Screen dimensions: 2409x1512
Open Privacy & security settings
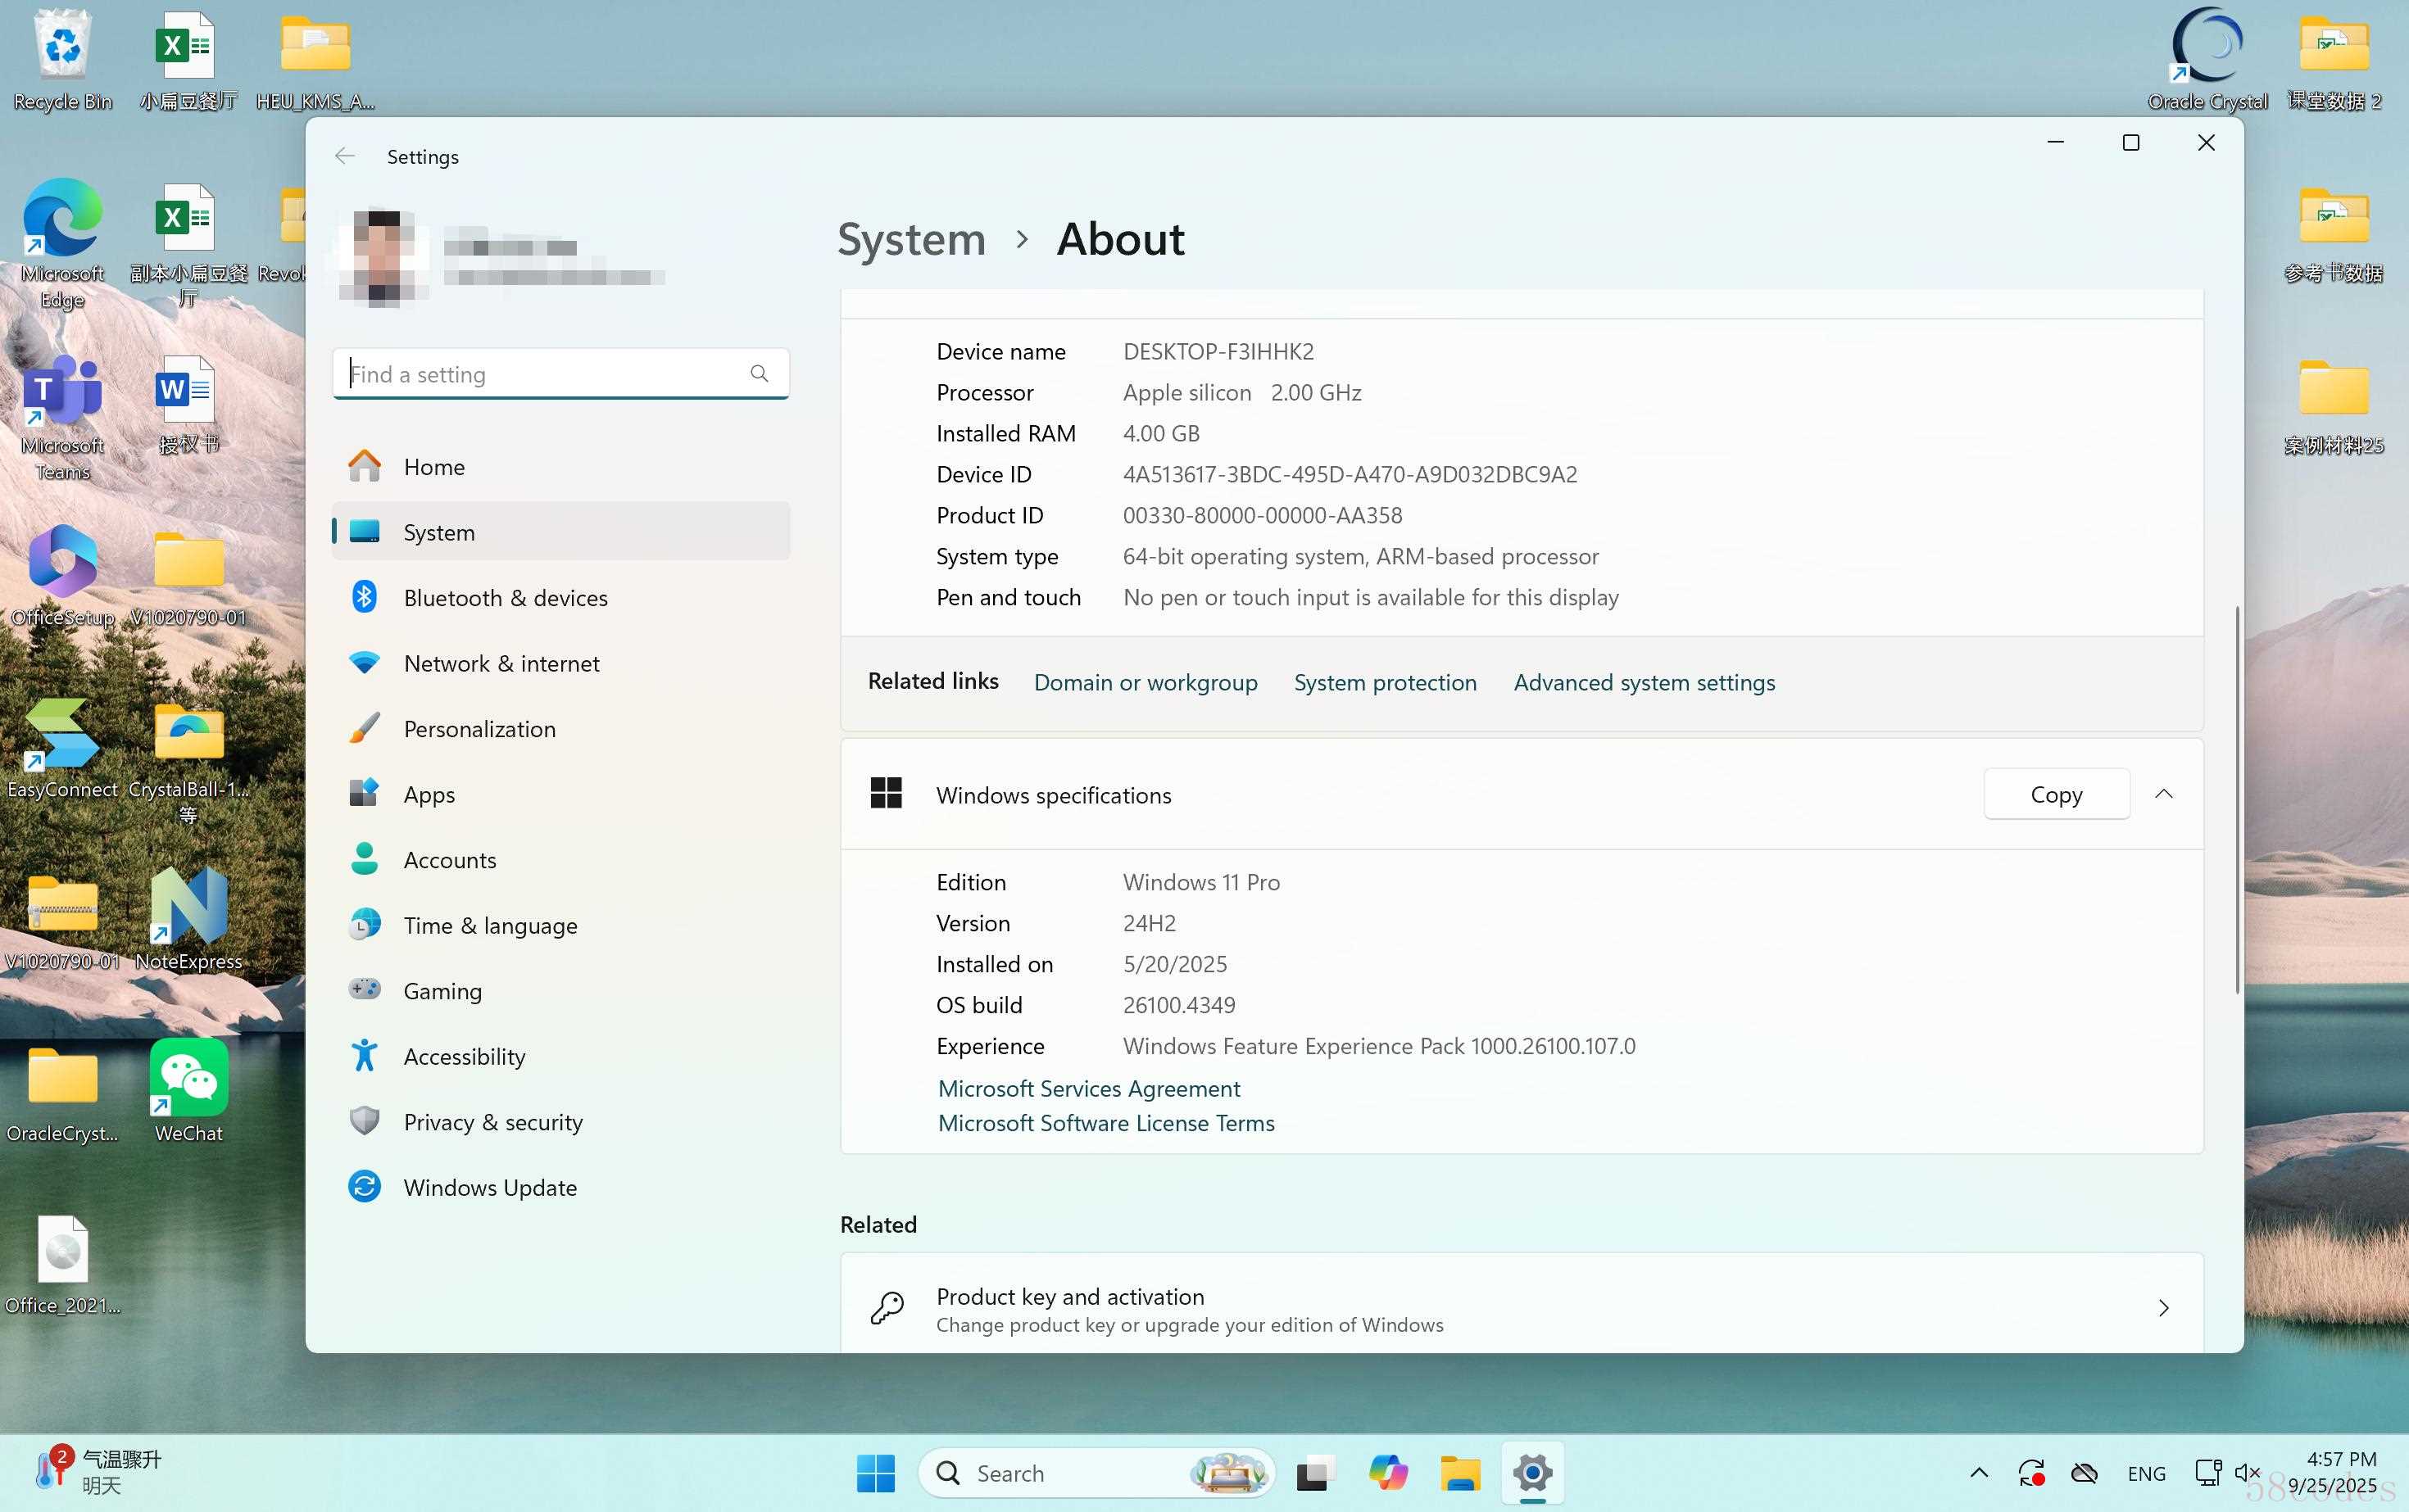560,1122
